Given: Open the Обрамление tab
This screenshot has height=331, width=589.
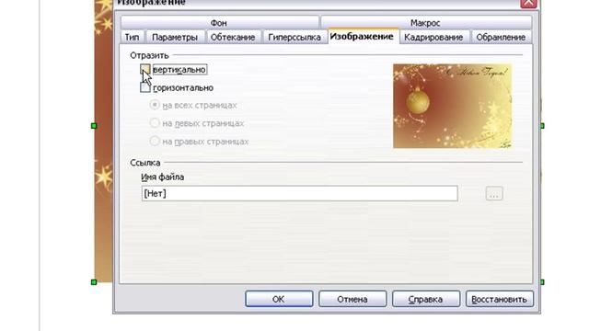Looking at the screenshot, I should [501, 37].
